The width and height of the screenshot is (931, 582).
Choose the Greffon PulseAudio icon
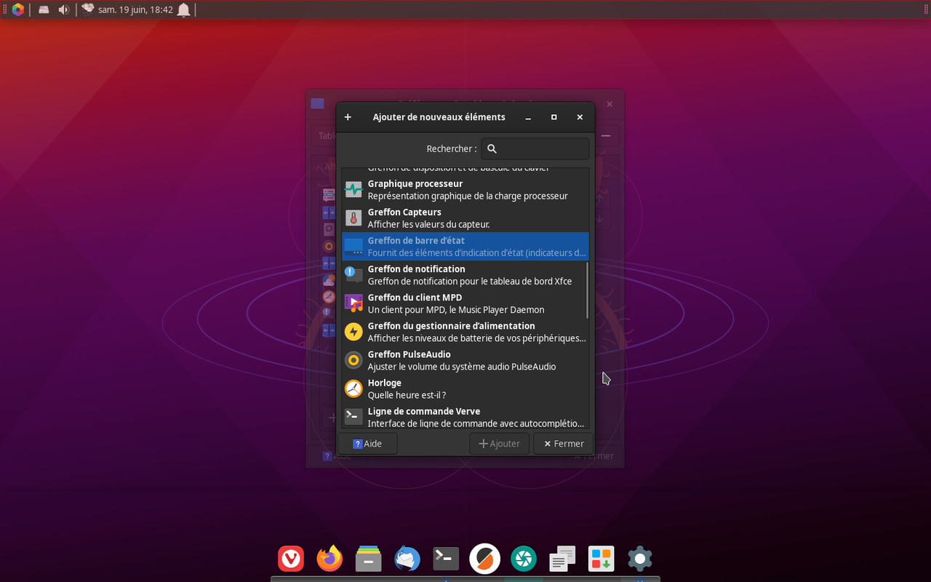(353, 360)
